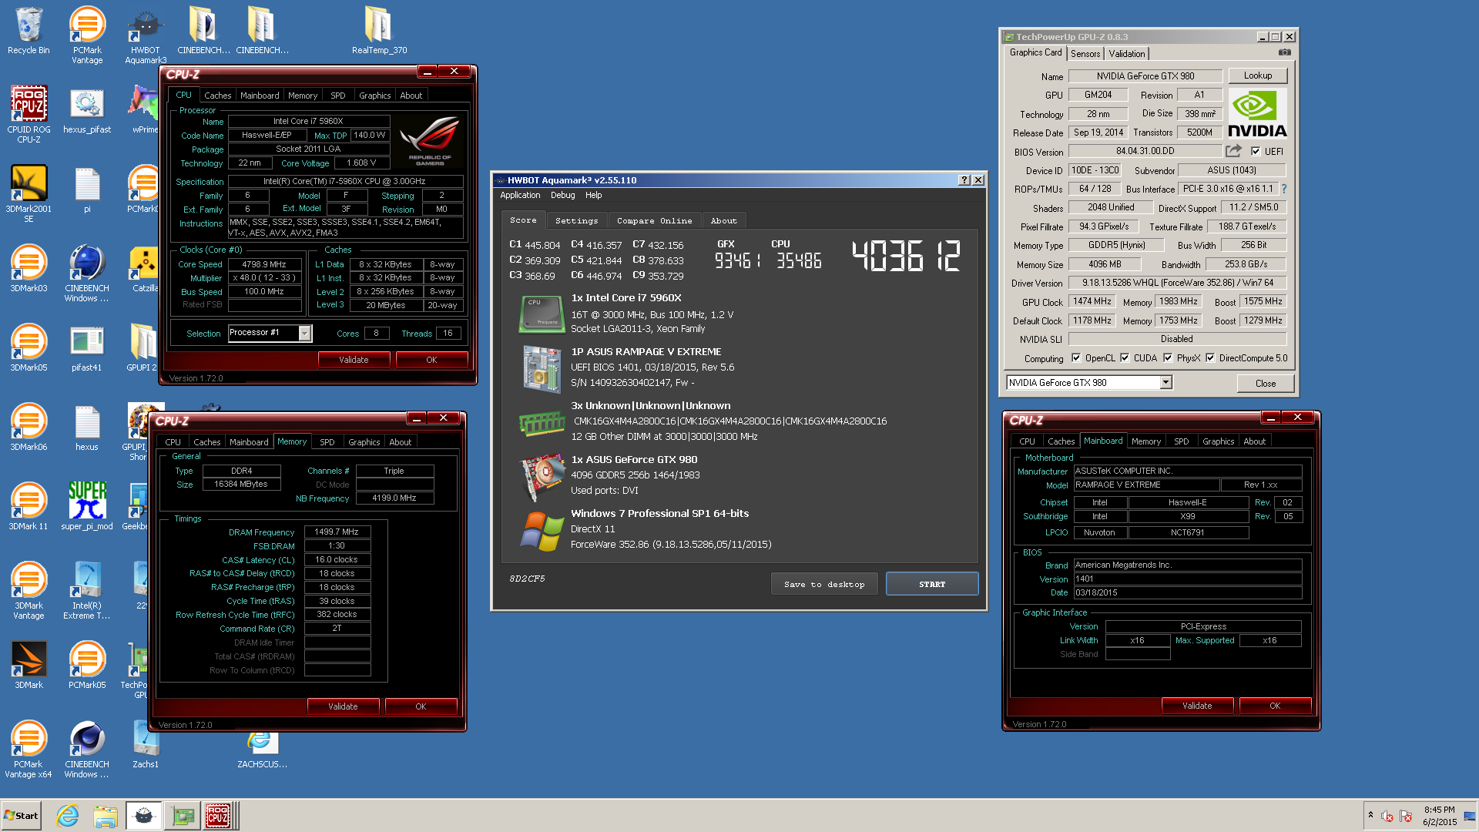Open 3DMark2001 SE desktop shortcut
The height and width of the screenshot is (832, 1479).
coord(29,193)
